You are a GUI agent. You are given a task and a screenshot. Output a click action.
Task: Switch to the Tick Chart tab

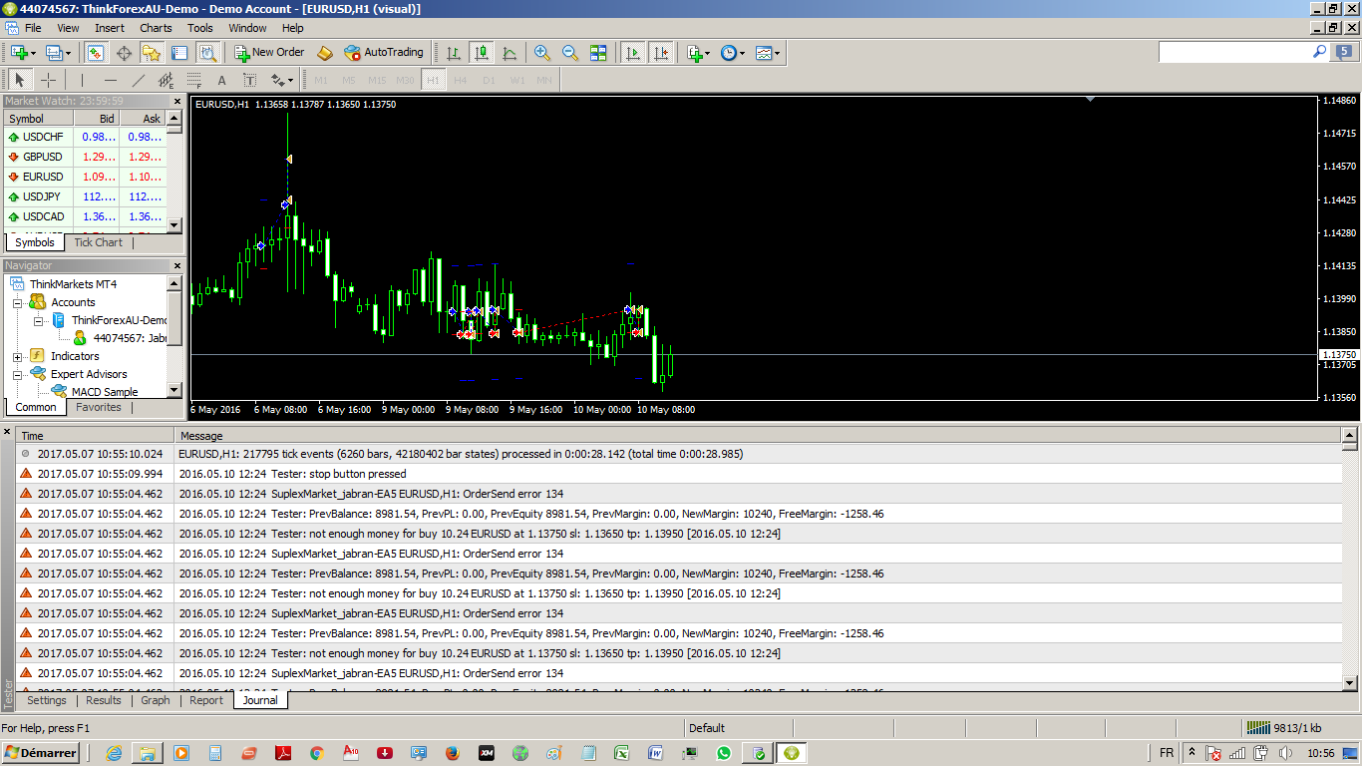pyautogui.click(x=98, y=242)
